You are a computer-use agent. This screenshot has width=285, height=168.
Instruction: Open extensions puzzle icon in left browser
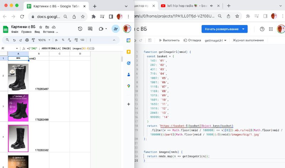tap(94, 17)
